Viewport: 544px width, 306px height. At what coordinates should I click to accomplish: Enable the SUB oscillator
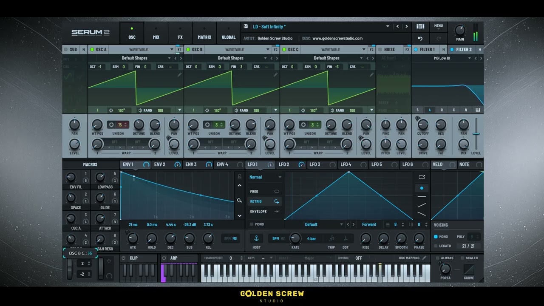[66, 49]
